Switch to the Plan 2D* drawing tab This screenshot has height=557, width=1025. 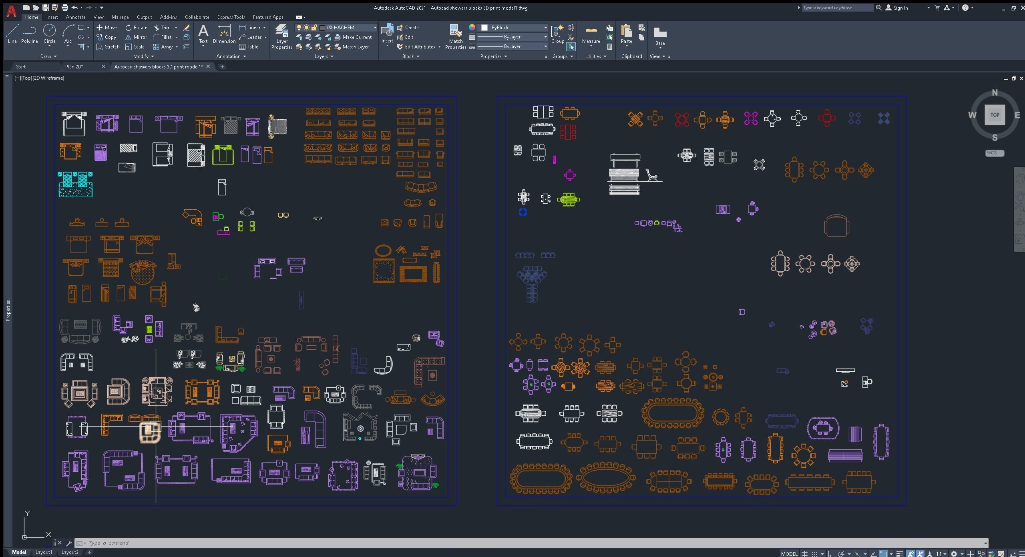pos(74,67)
